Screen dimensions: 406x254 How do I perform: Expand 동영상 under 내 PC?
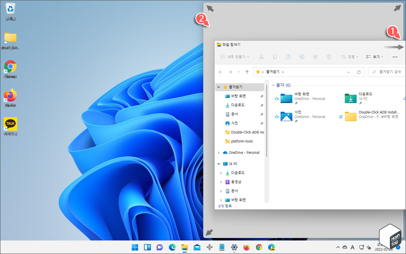pos(221,182)
